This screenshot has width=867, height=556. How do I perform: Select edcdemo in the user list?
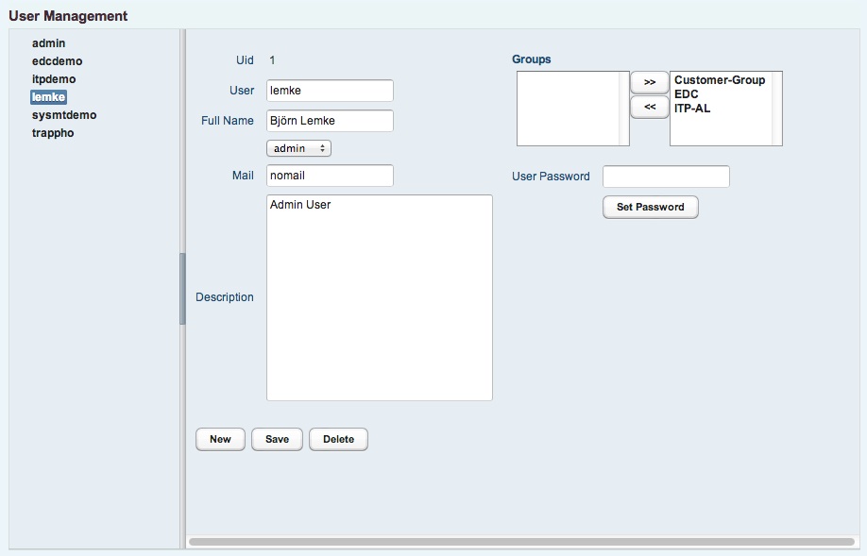pos(57,60)
